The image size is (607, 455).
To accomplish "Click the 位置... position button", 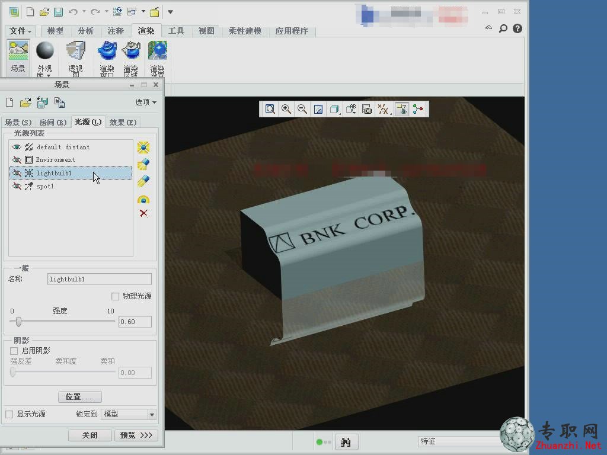I will (x=80, y=396).
